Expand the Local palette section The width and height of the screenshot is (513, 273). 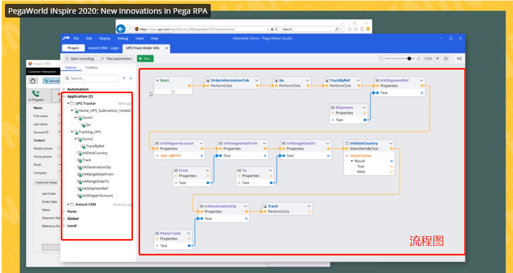[64, 226]
